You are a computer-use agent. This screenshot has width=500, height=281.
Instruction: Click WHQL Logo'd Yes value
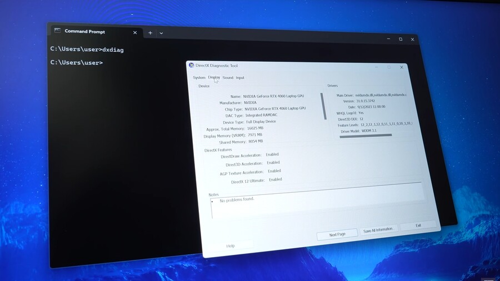(x=361, y=113)
